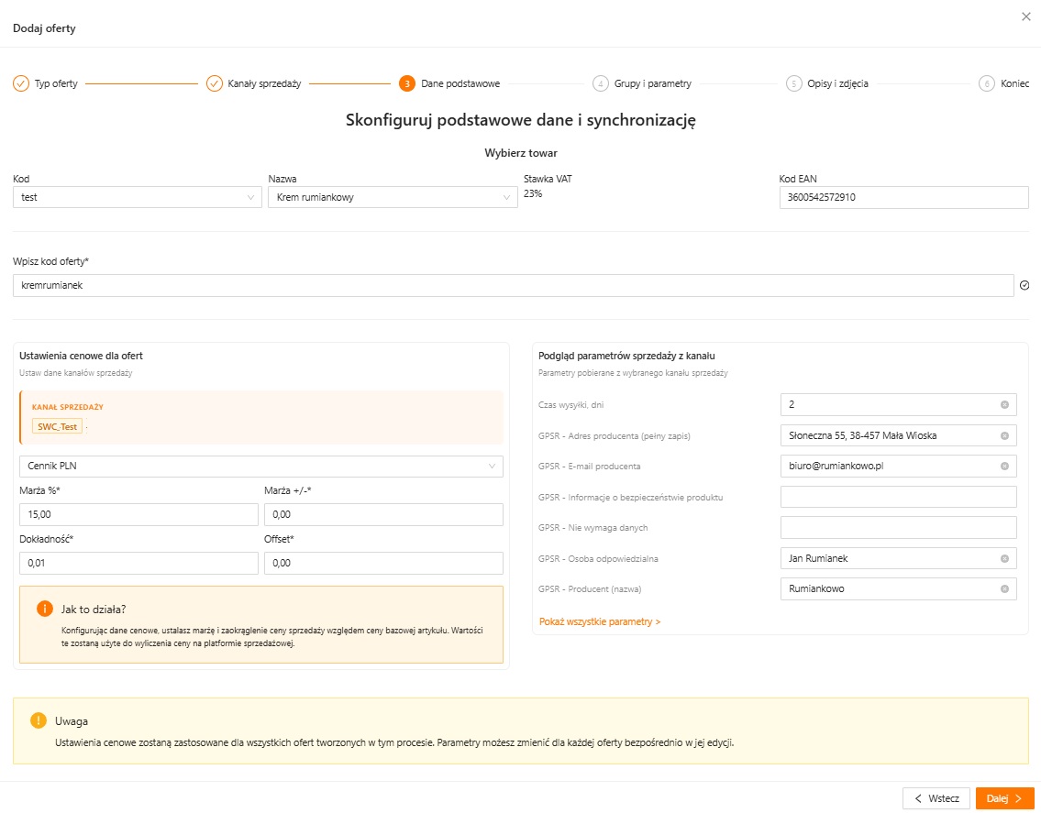Screen dimensions: 1041x813
Task: Go to the Typ oferty step
Action: click(x=45, y=83)
